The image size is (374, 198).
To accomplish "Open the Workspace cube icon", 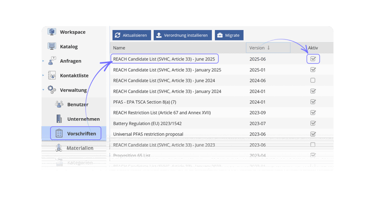I will (x=52, y=32).
